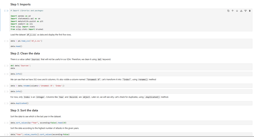Viewport: 254px width, 137px height.
Task: Click the 'Step 2: Clean the data' heading
Action: pyautogui.click(x=25, y=53)
